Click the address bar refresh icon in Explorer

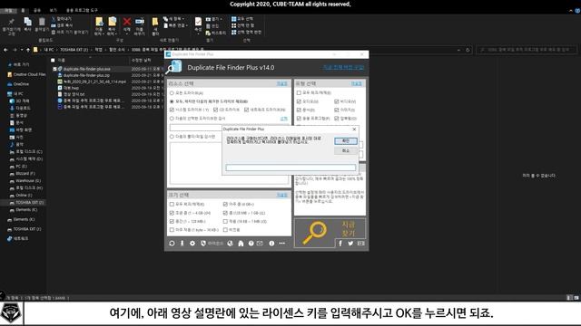coord(468,50)
